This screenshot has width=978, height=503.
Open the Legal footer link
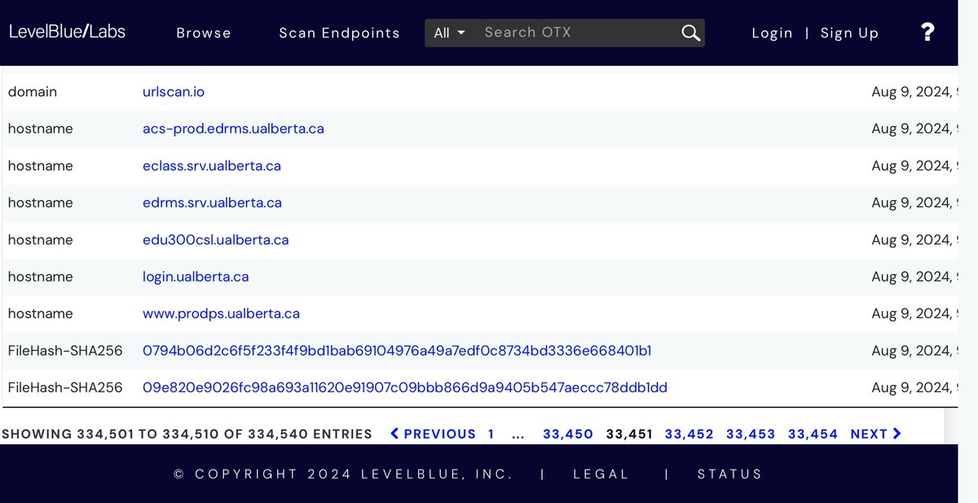(x=601, y=474)
